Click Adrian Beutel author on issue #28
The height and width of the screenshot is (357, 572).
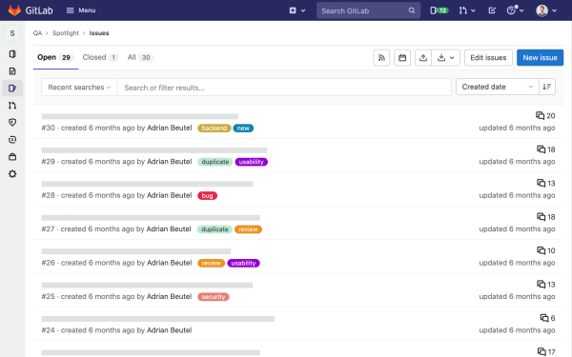[170, 195]
